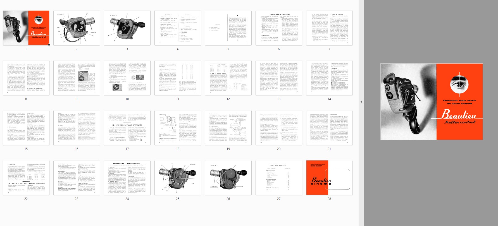
Task: Select page 5 thumbnail
Action: click(x=228, y=28)
